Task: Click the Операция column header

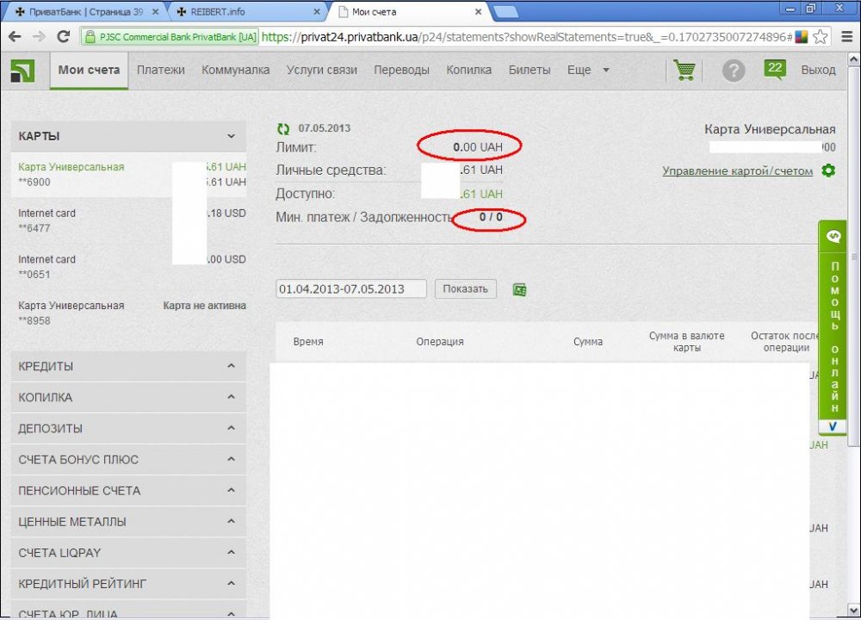Action: (x=440, y=342)
